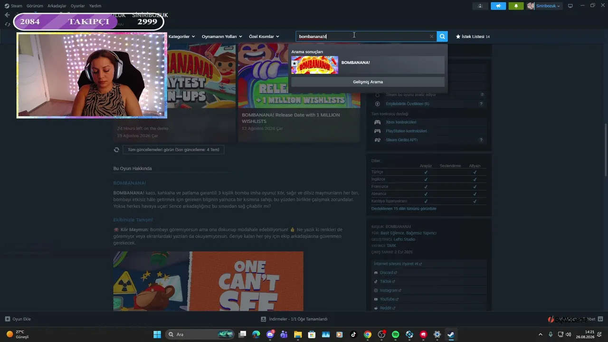Expand the Özel Kısımlar dropdown
This screenshot has height=342, width=608.
pos(264,37)
